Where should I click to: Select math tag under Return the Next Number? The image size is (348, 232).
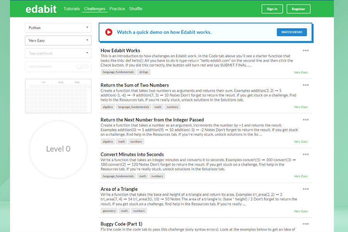coord(121,142)
